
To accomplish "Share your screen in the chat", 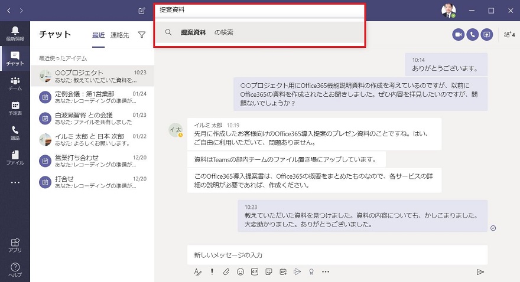I will tap(487, 34).
